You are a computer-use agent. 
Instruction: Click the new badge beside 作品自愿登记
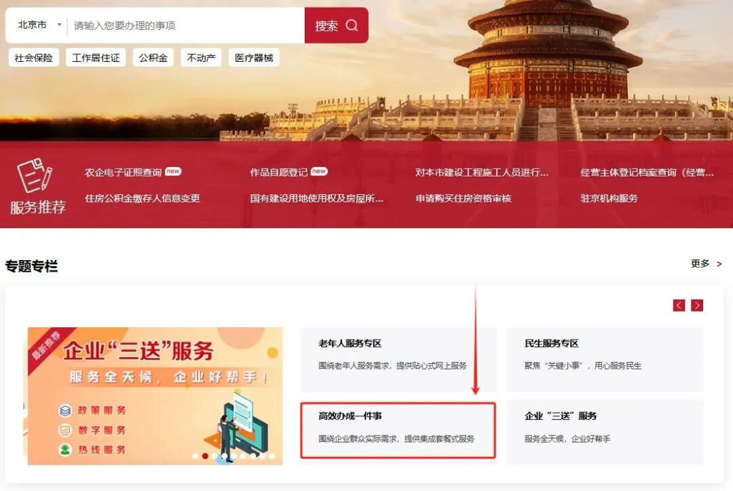(319, 172)
